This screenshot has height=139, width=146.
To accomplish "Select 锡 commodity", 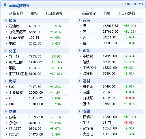I will pos(85,31).
